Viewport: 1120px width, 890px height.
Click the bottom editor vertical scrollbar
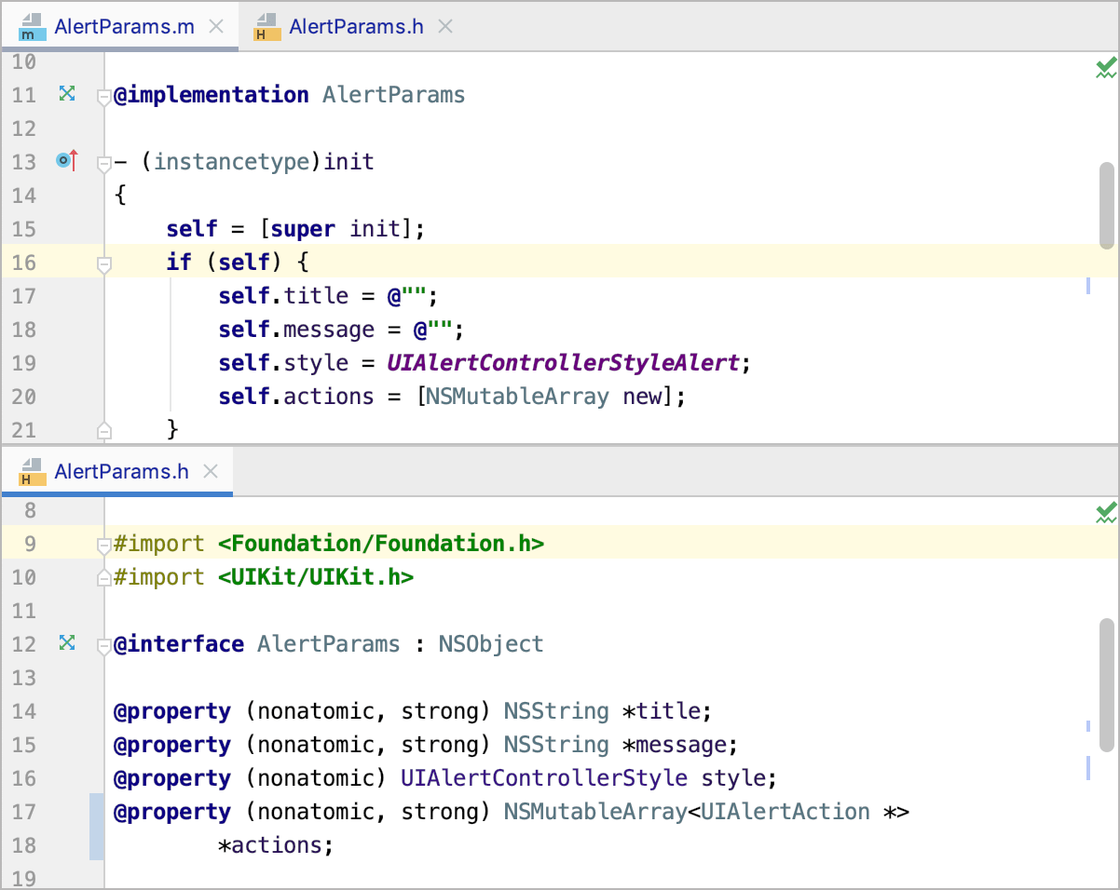(x=1106, y=684)
